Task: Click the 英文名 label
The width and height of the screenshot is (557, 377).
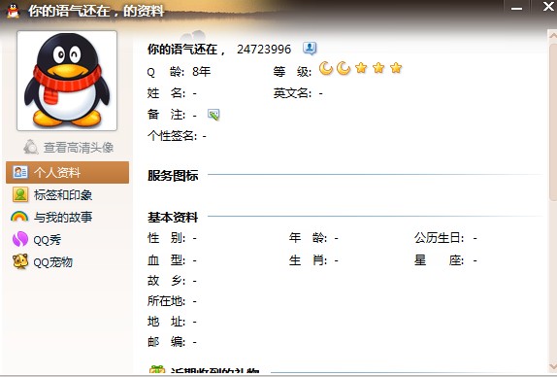Action: [x=292, y=93]
